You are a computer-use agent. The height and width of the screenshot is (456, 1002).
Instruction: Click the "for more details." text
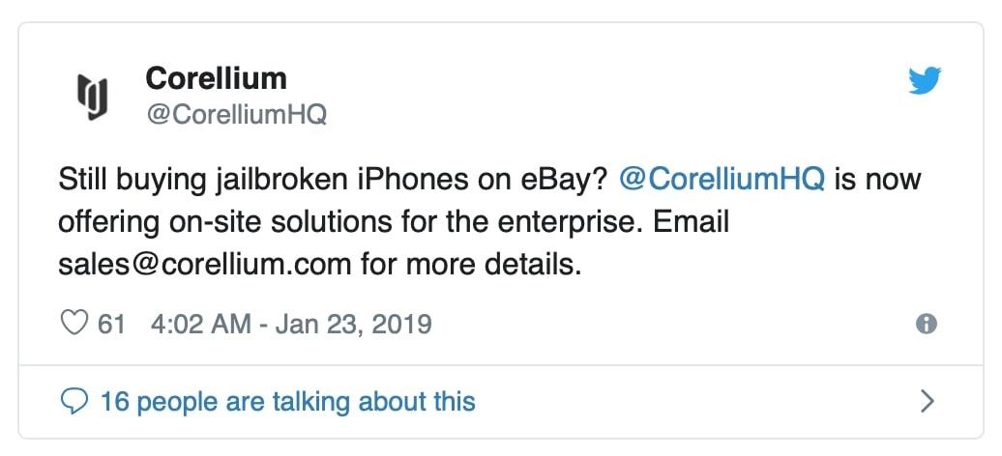pos(473,264)
